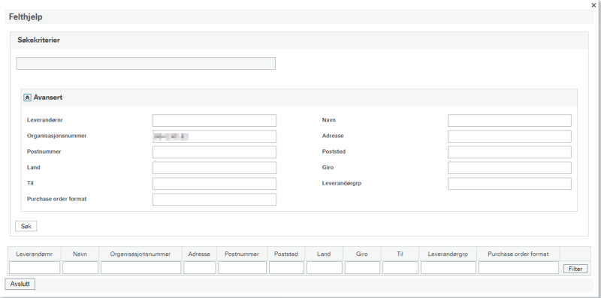This screenshot has height=298, width=601.
Task: Sort by Postnummer column header
Action: tap(242, 254)
